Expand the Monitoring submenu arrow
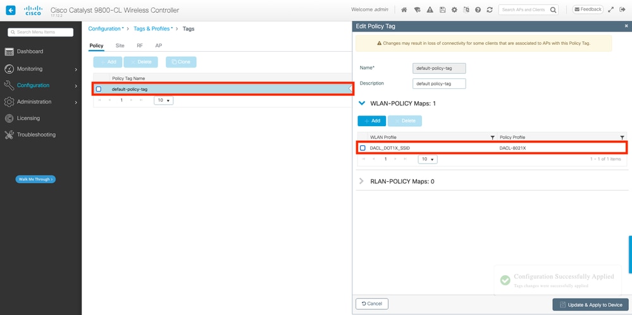This screenshot has height=315, width=632. pyautogui.click(x=76, y=69)
